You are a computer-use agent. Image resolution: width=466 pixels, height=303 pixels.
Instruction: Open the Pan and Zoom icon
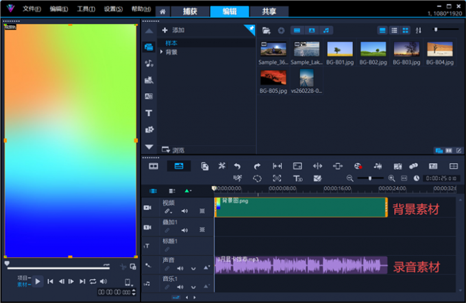(x=277, y=178)
